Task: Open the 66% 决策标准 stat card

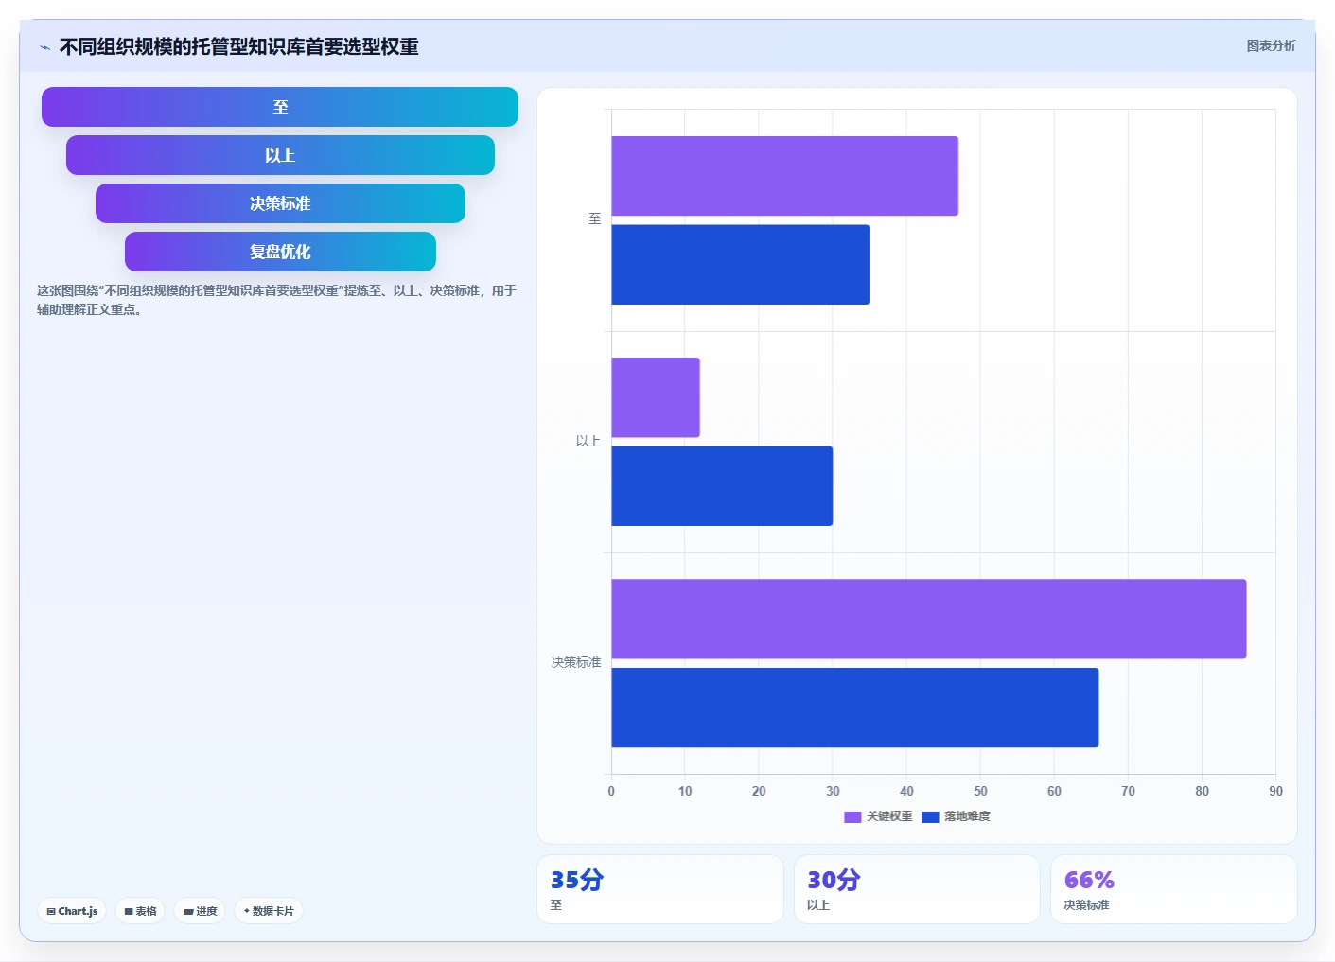Action: click(x=1173, y=889)
